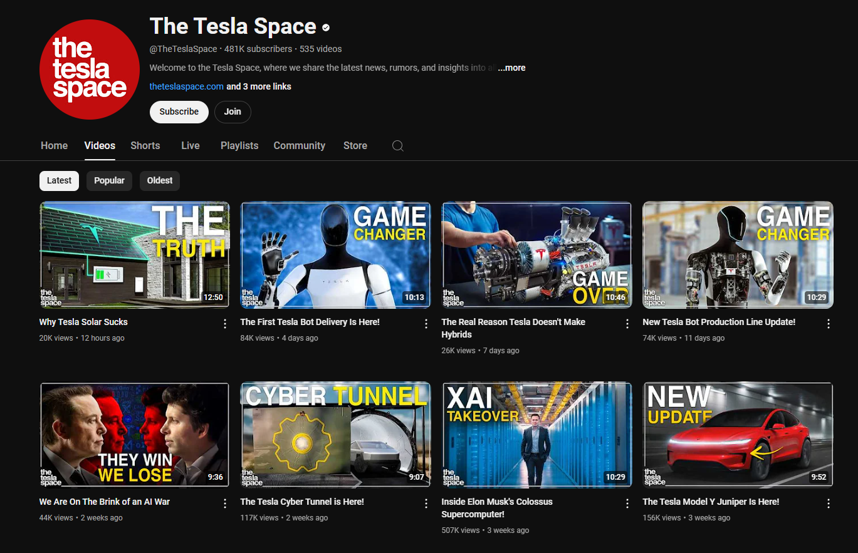Image resolution: width=858 pixels, height=553 pixels.
Task: Play THEY WIN WE LOSE thumbnail
Action: (x=135, y=435)
